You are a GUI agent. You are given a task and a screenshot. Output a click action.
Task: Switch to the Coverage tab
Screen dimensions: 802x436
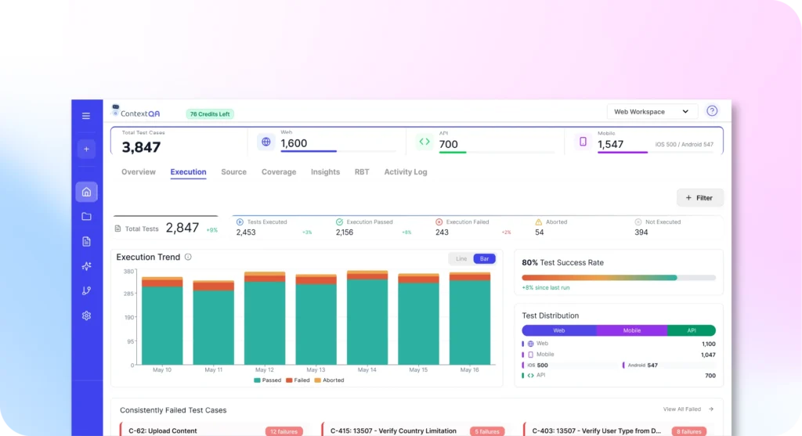[279, 172]
